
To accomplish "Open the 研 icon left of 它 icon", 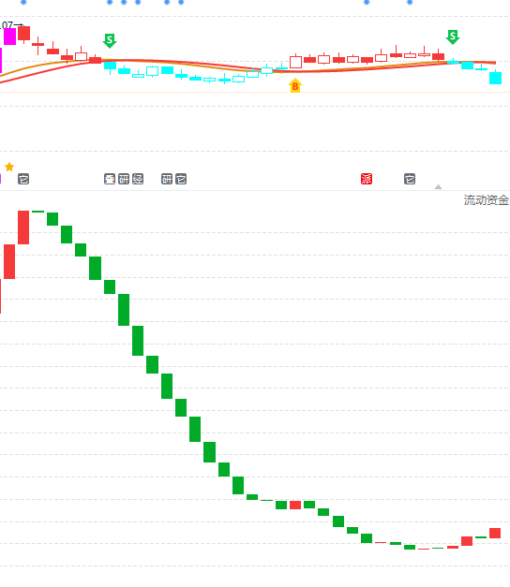I will [167, 180].
